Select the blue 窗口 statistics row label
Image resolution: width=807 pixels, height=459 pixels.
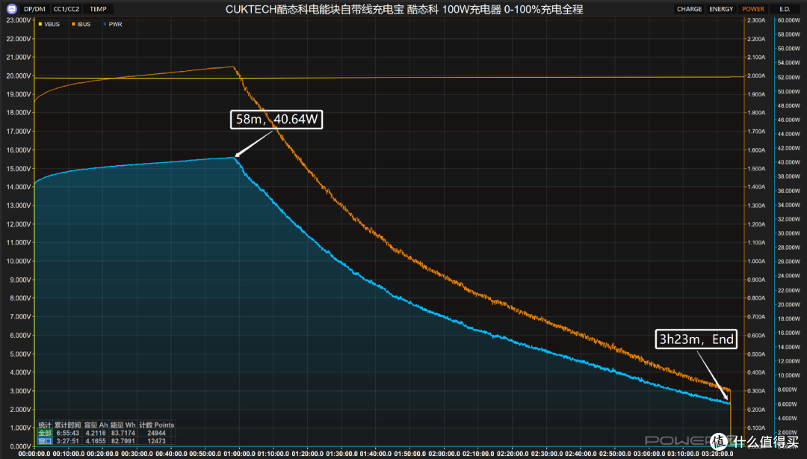click(x=45, y=441)
